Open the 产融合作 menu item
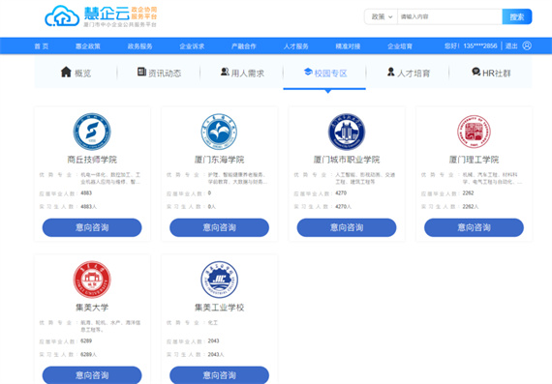The height and width of the screenshot is (384, 552). click(244, 46)
